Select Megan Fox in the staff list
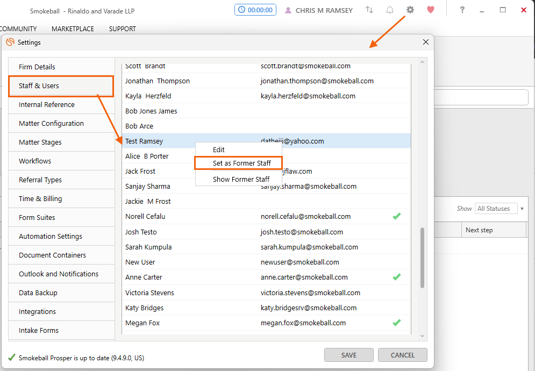 (267, 323)
